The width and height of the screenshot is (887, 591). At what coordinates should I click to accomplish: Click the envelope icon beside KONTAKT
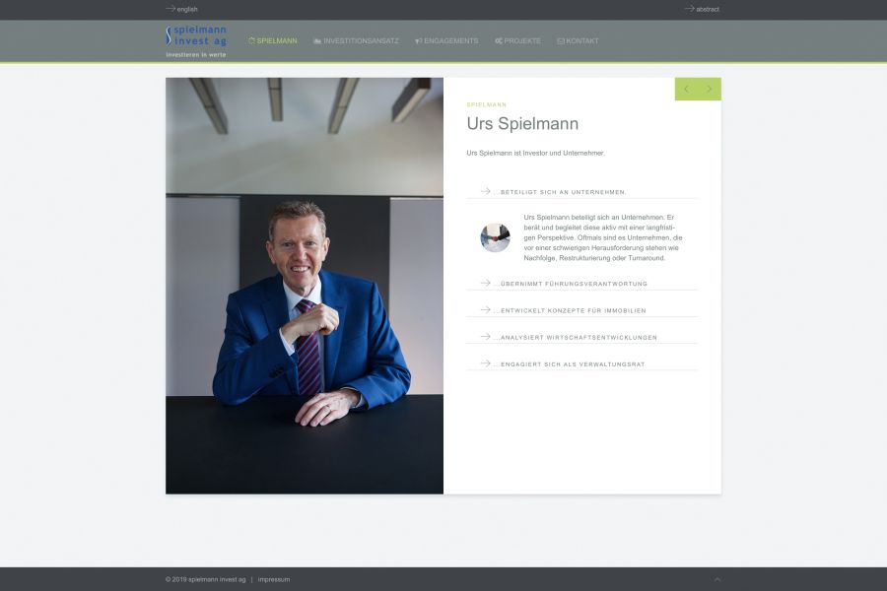561,40
